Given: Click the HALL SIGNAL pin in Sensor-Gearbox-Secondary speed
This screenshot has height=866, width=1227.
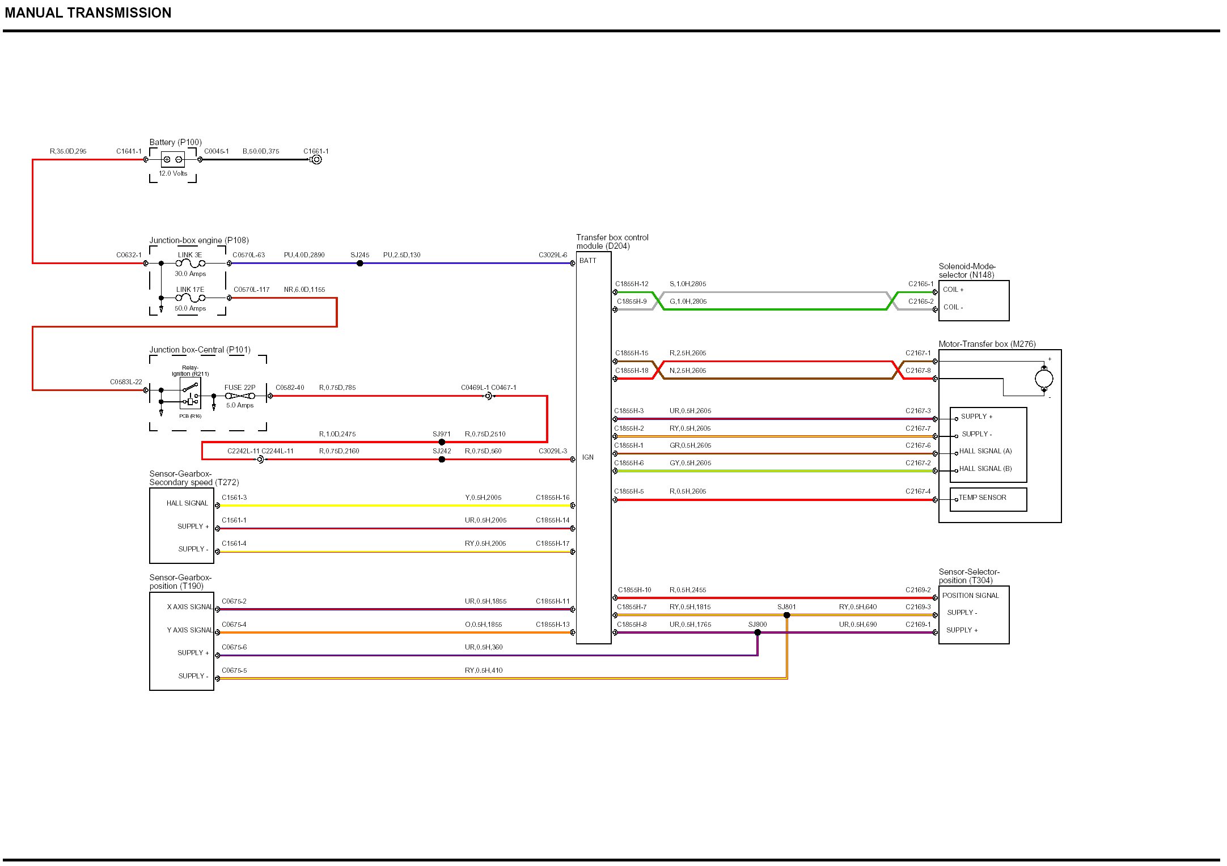Looking at the screenshot, I should coord(187,503).
